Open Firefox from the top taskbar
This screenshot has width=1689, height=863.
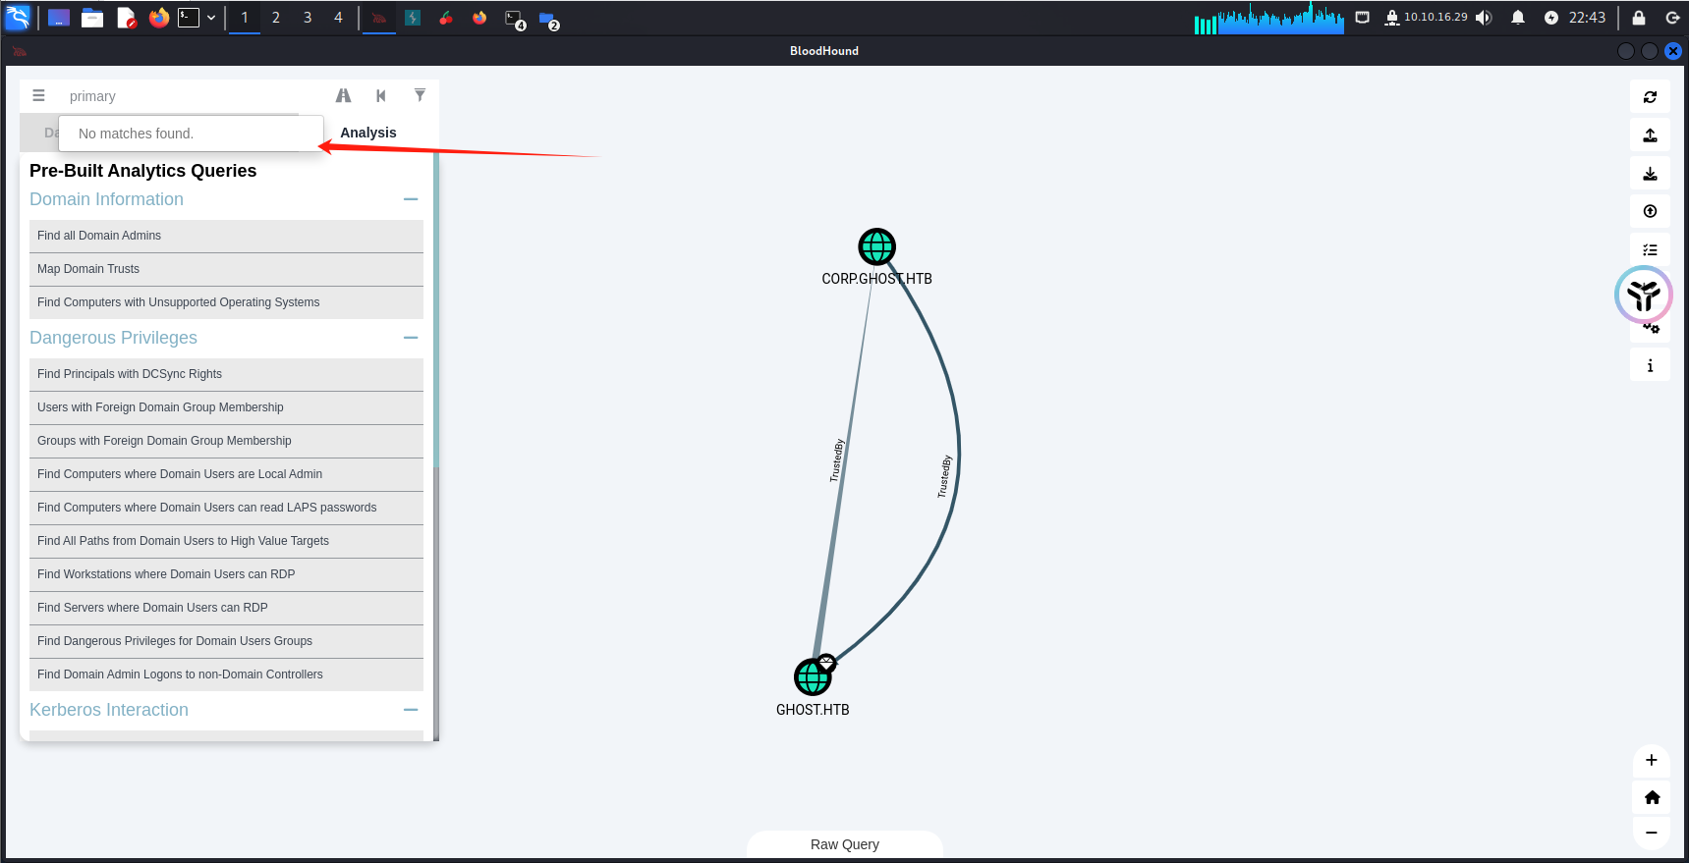tap(159, 18)
